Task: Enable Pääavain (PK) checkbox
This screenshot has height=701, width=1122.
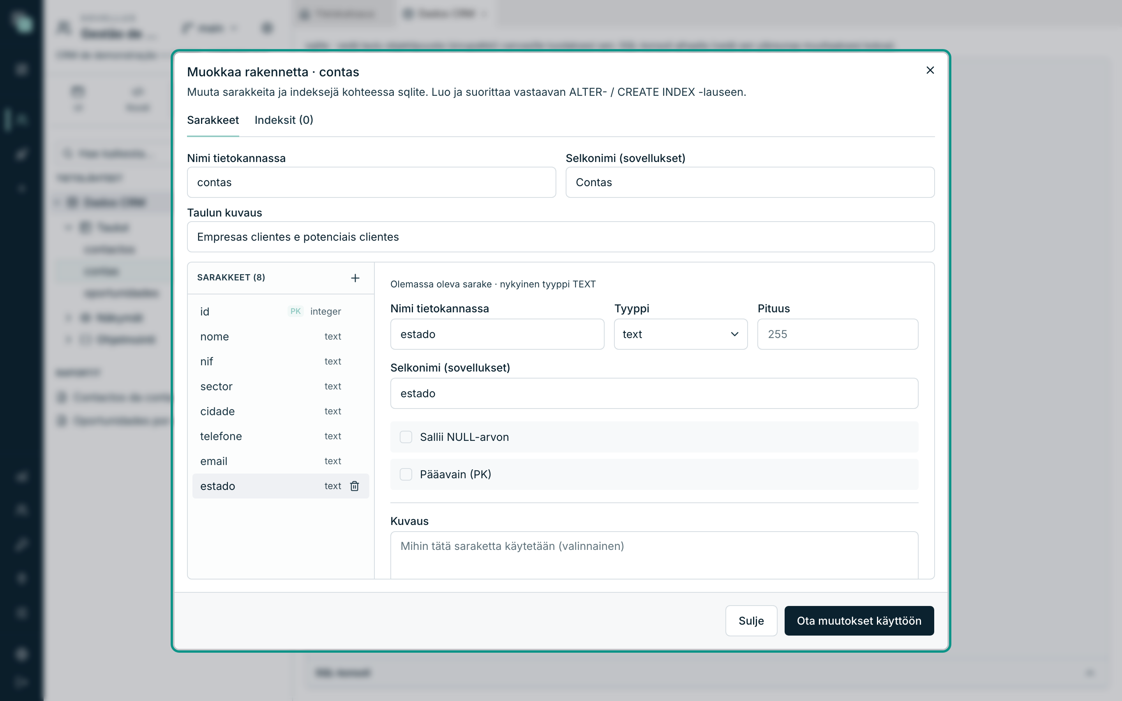Action: pos(406,474)
